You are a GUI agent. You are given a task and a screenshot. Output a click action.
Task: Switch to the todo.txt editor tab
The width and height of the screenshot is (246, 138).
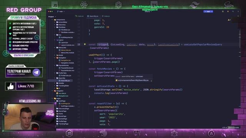pyautogui.click(x=80, y=16)
